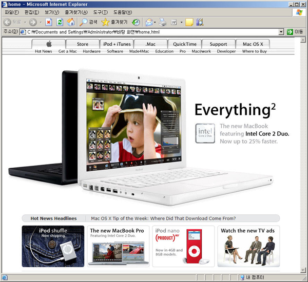The image size is (308, 282).
Task: Click the vertical scrollbar up arrow
Action: [x=303, y=40]
